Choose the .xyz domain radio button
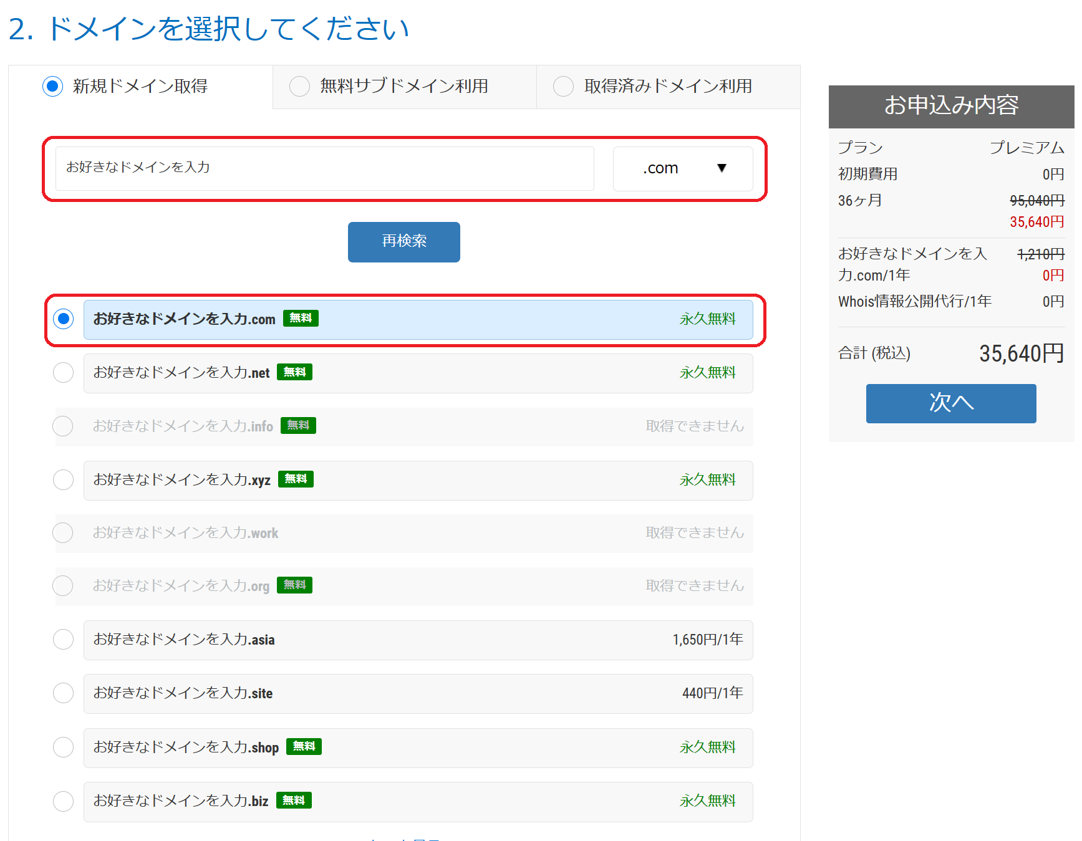1082x841 pixels. coord(64,480)
